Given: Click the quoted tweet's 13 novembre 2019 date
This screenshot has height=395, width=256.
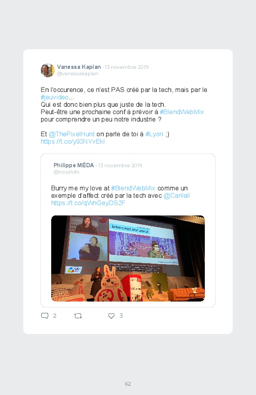Looking at the screenshot, I should tap(120, 165).
